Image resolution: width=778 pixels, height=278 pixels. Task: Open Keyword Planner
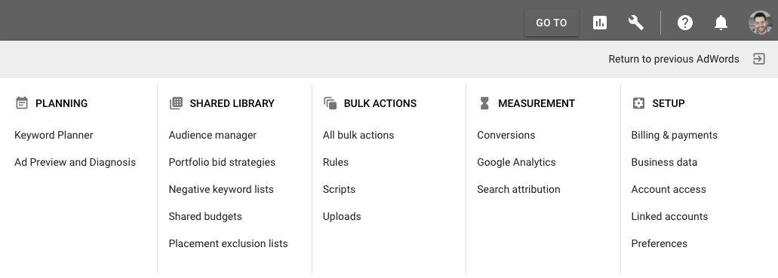point(54,135)
